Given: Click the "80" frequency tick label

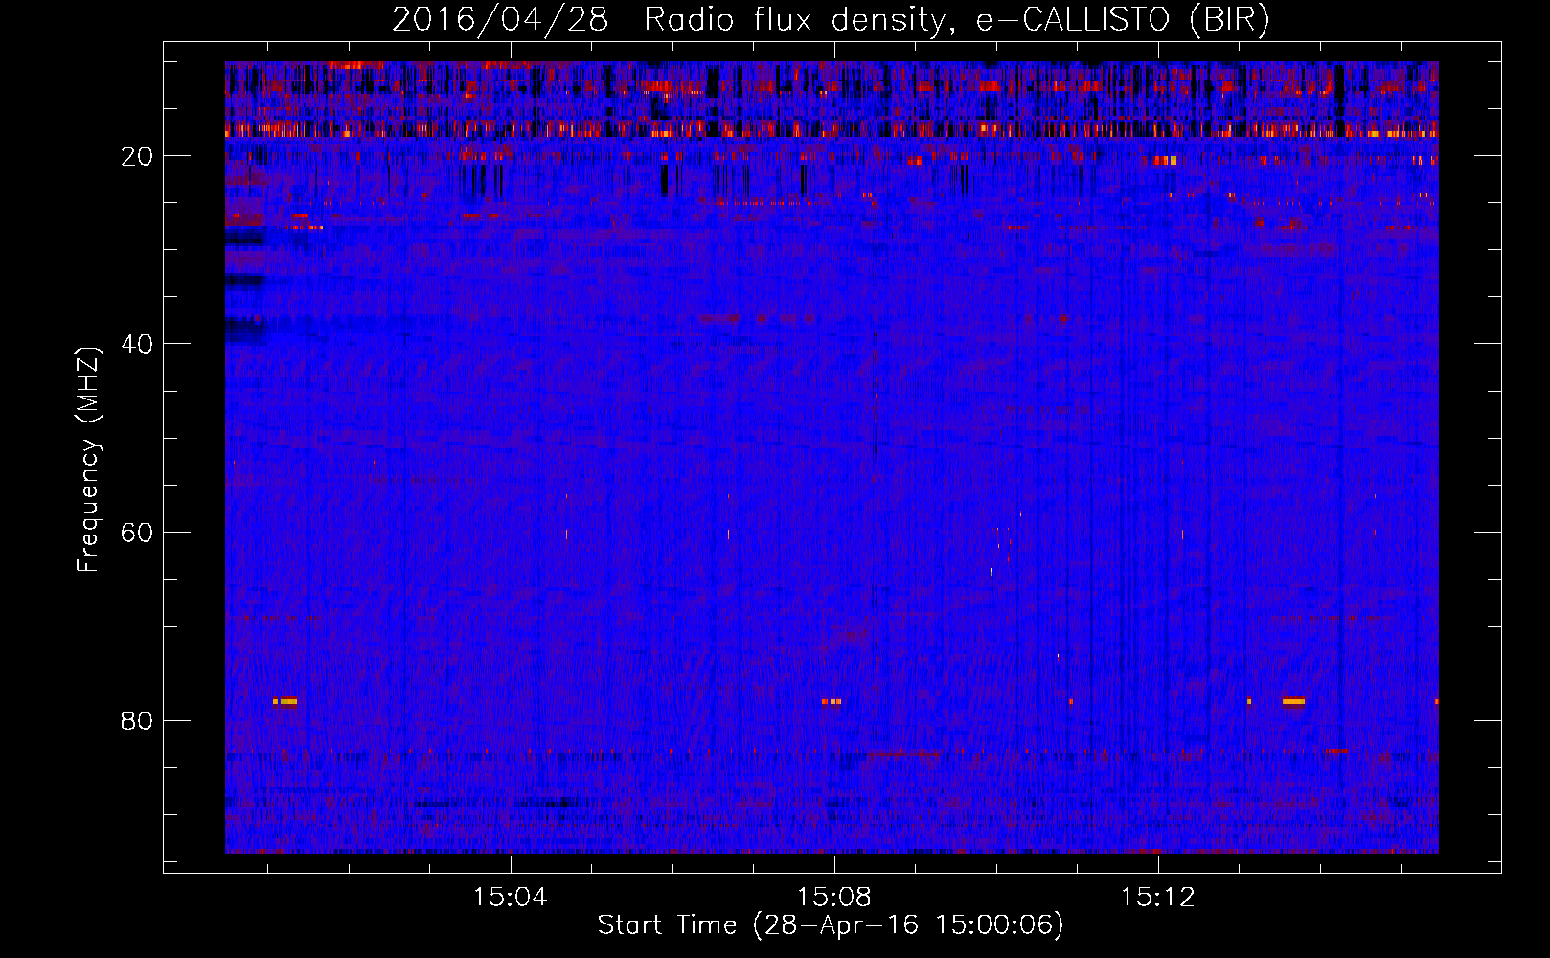Looking at the screenshot, I should click(x=137, y=720).
